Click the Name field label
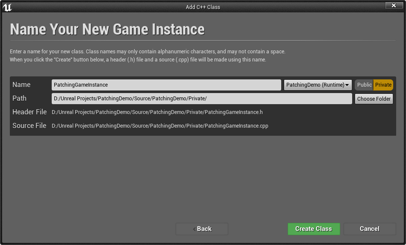 tap(21, 85)
